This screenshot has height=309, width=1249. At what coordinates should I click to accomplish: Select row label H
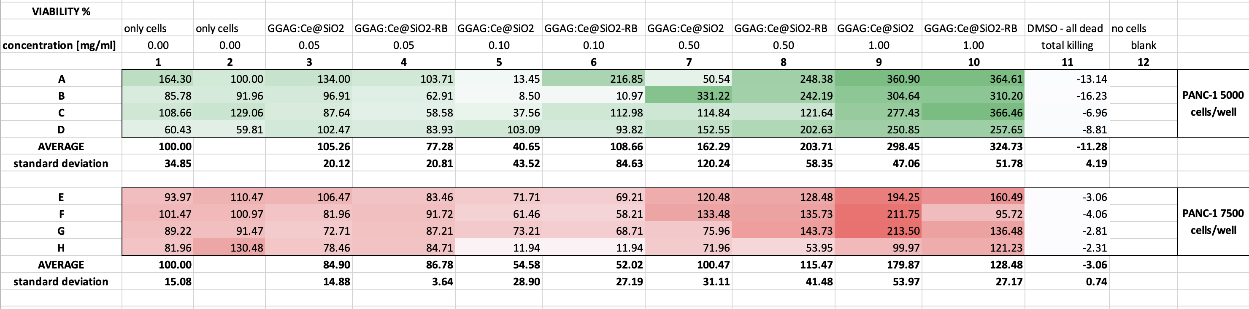(61, 248)
